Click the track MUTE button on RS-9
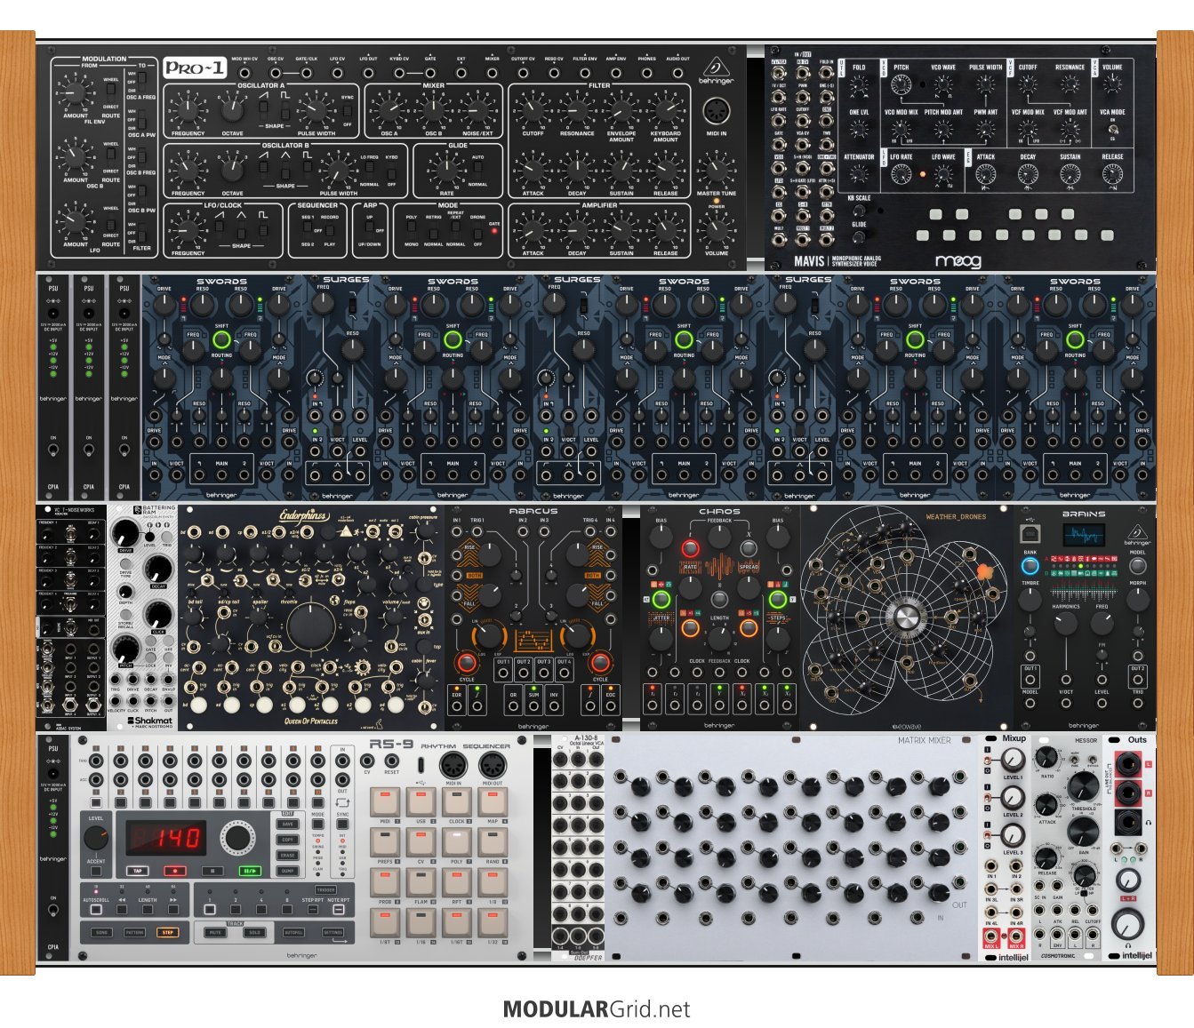Screen dimensions: 1194x1028 pos(214,933)
